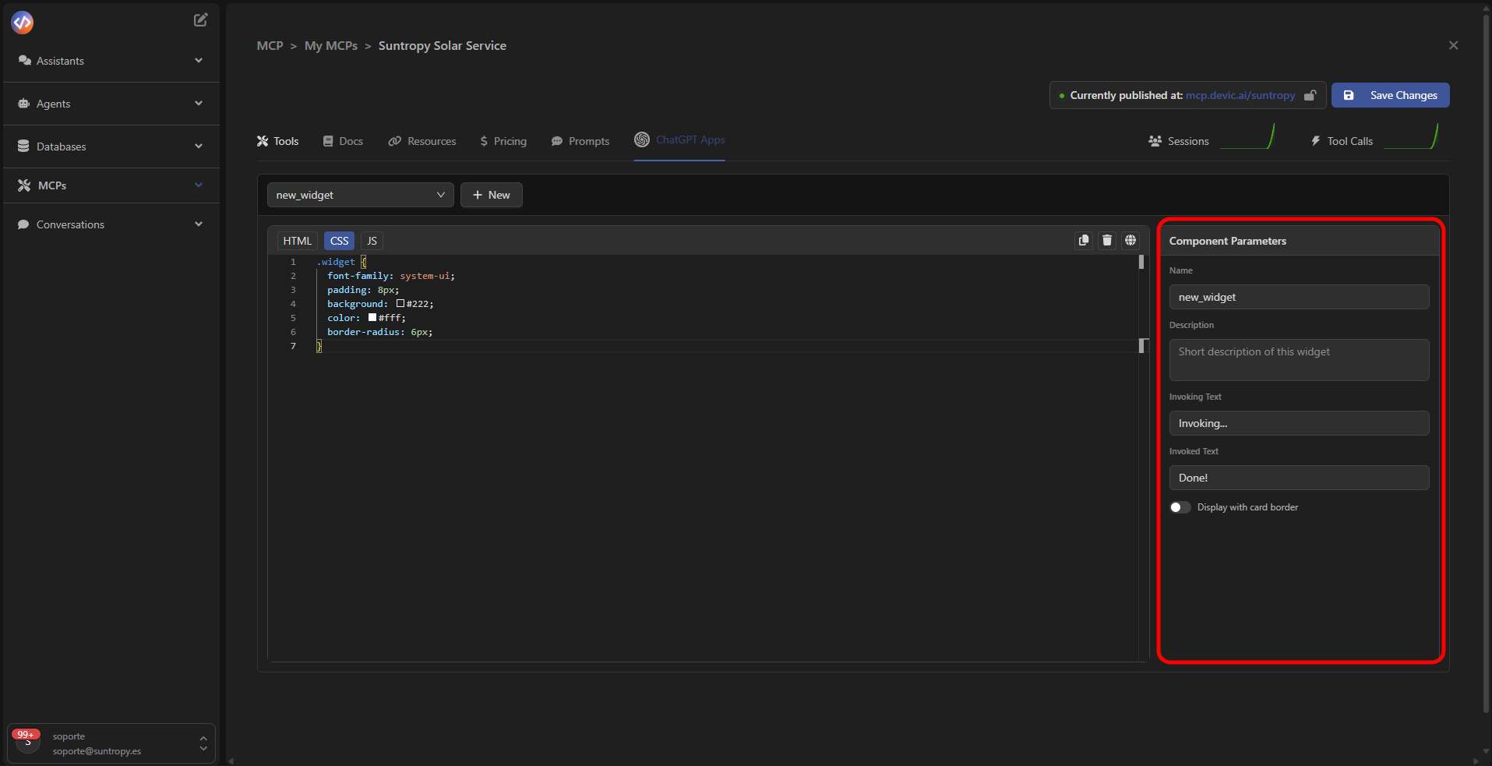Click the floppy disk save icon
The height and width of the screenshot is (766, 1492).
(x=1349, y=95)
